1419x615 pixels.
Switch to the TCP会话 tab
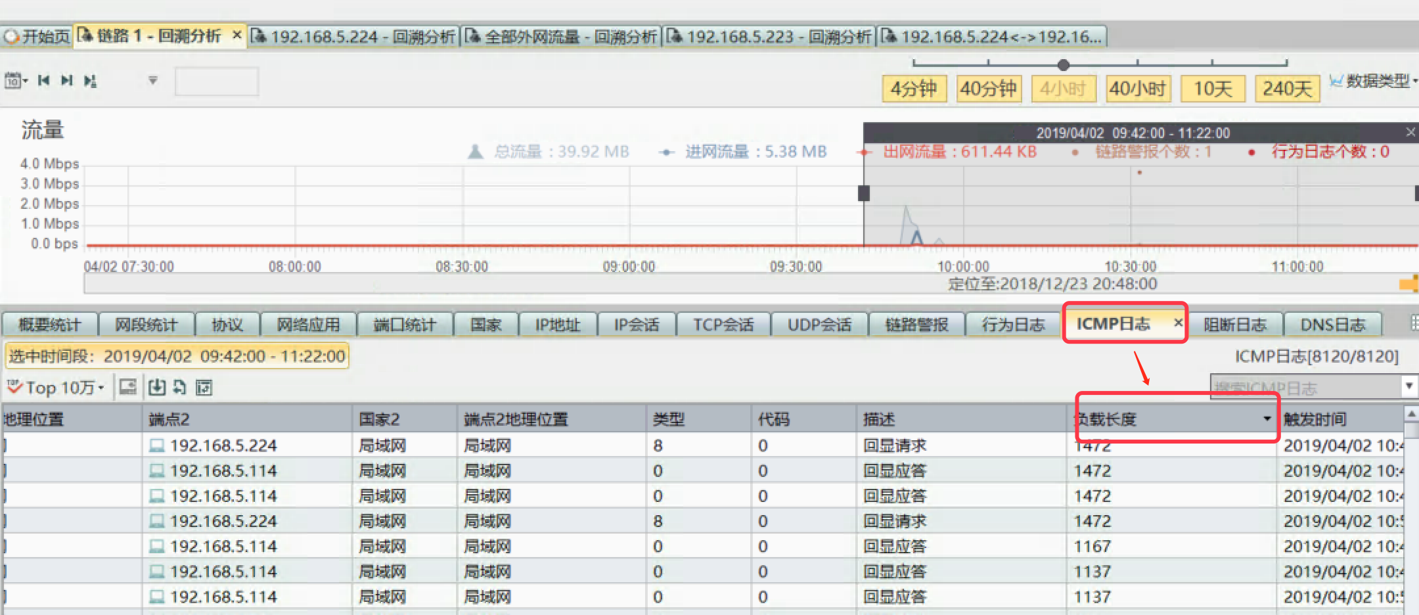[723, 325]
